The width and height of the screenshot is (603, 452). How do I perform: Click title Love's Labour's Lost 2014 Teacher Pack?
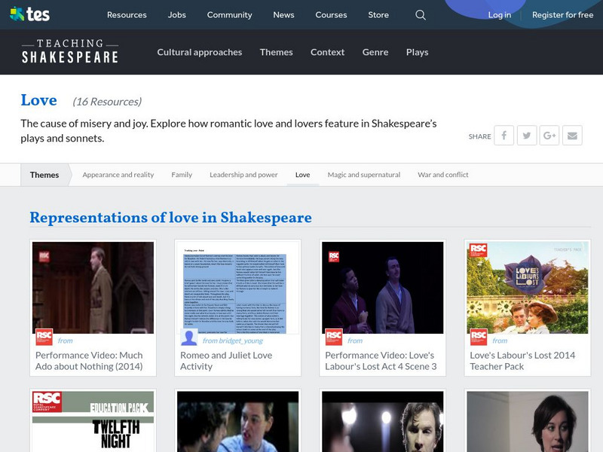click(522, 361)
